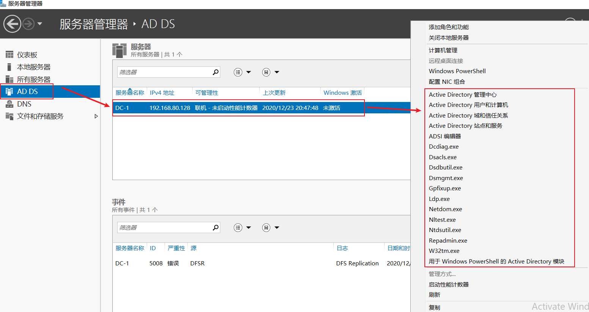Click the search icon in events filter
The image size is (589, 312).
coord(215,227)
